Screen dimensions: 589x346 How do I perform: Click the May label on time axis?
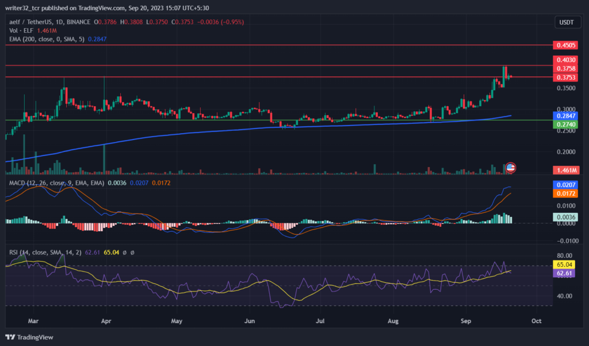[x=177, y=321]
